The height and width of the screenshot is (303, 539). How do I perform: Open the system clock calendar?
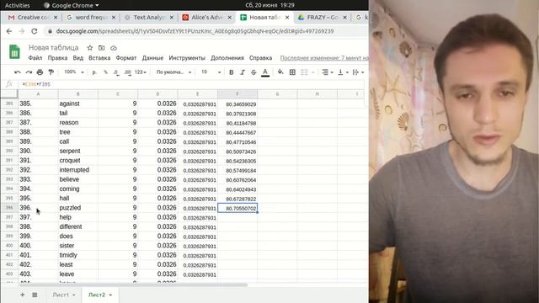tap(269, 5)
